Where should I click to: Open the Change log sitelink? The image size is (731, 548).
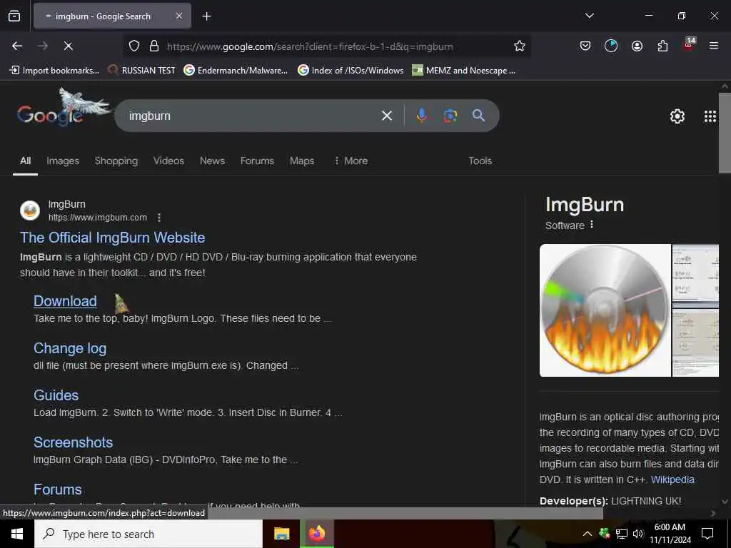click(x=70, y=348)
